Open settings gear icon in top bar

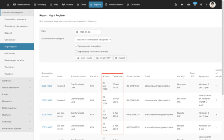201,5
